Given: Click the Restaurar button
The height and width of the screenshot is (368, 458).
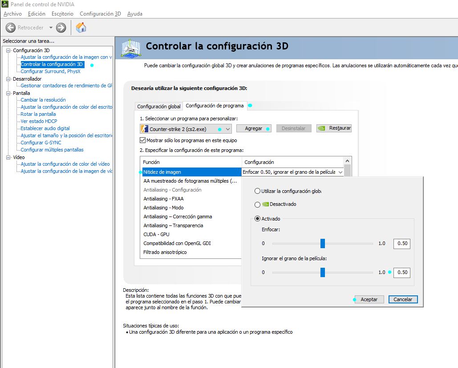Looking at the screenshot, I should point(334,128).
